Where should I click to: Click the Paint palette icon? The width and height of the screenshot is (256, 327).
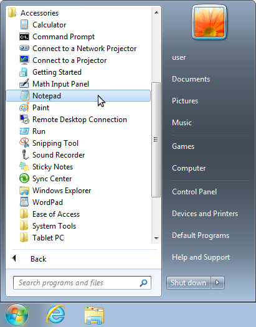click(24, 108)
